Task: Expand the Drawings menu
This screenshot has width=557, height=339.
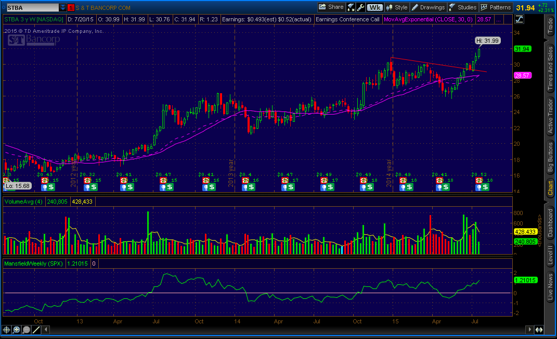Action: click(x=428, y=7)
